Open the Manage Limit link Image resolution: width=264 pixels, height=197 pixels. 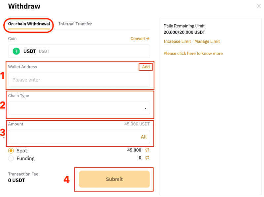click(x=207, y=41)
